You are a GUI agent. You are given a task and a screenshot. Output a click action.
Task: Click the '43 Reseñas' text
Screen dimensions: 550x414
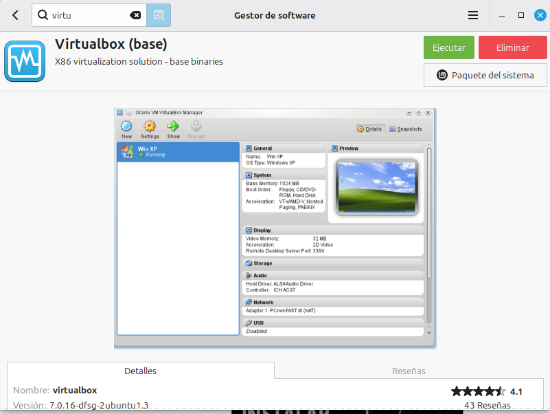(x=488, y=405)
